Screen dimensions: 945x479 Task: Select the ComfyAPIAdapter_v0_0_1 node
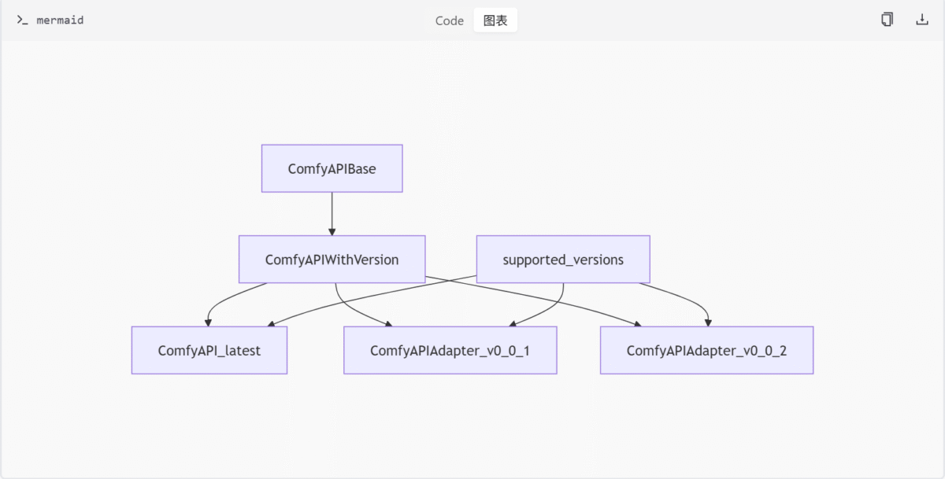click(x=450, y=351)
